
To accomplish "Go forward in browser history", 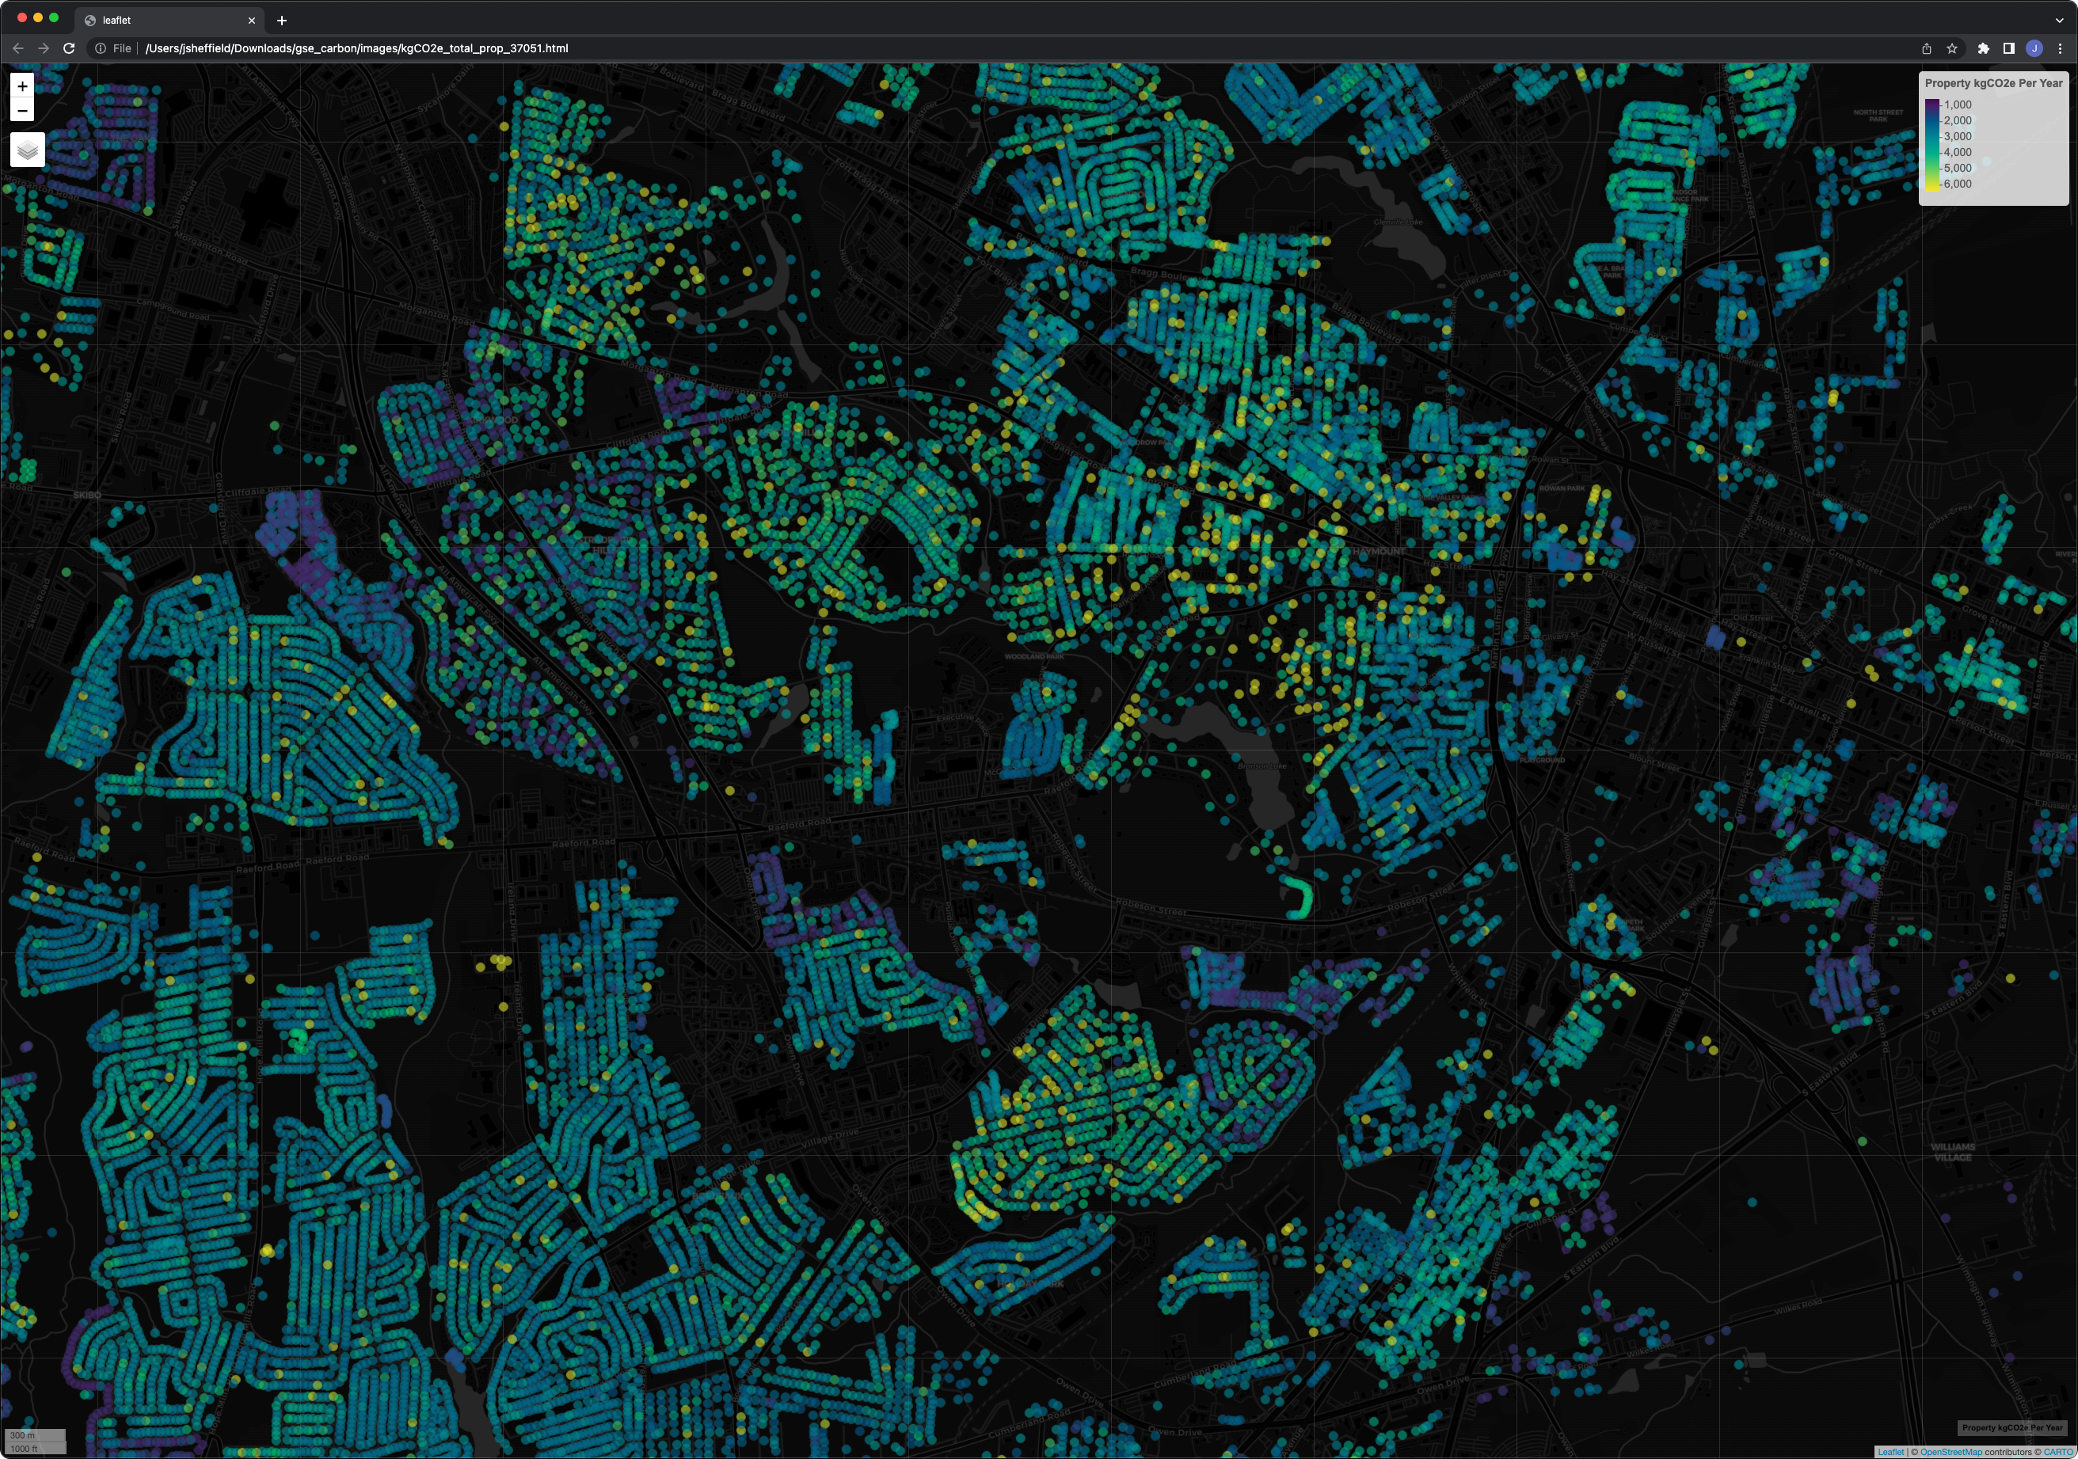I will [x=43, y=48].
